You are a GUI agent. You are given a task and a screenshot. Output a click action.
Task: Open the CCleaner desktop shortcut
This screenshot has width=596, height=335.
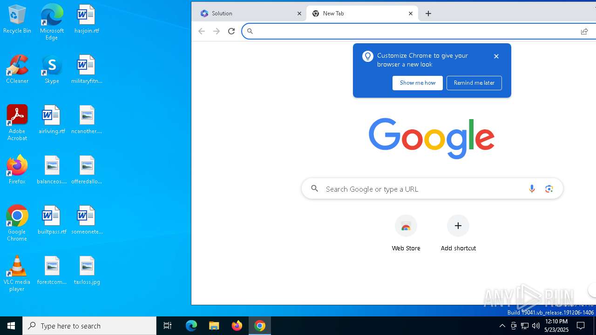(17, 69)
